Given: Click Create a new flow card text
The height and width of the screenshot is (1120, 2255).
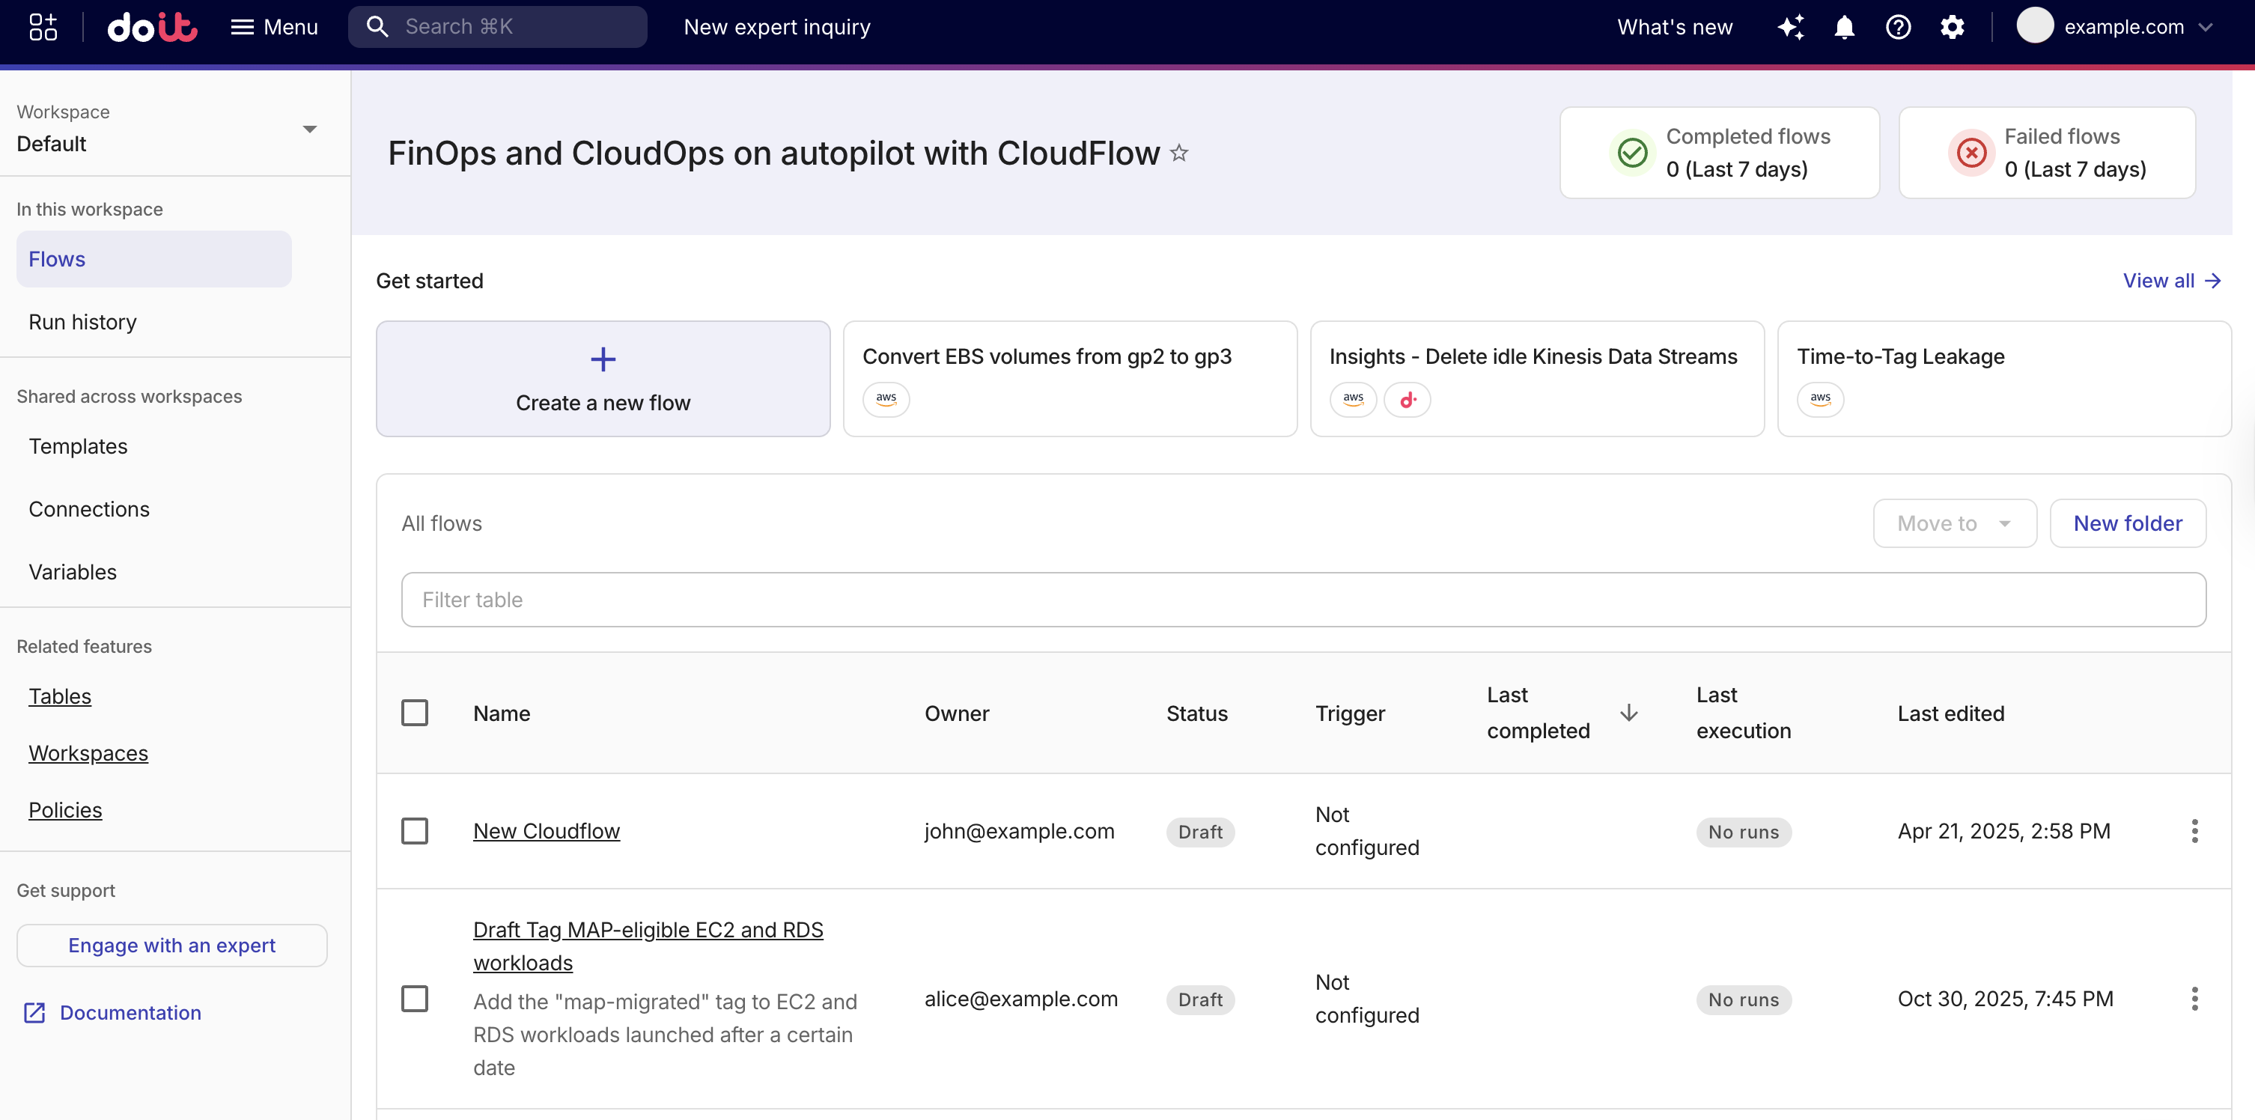Looking at the screenshot, I should click(x=603, y=403).
